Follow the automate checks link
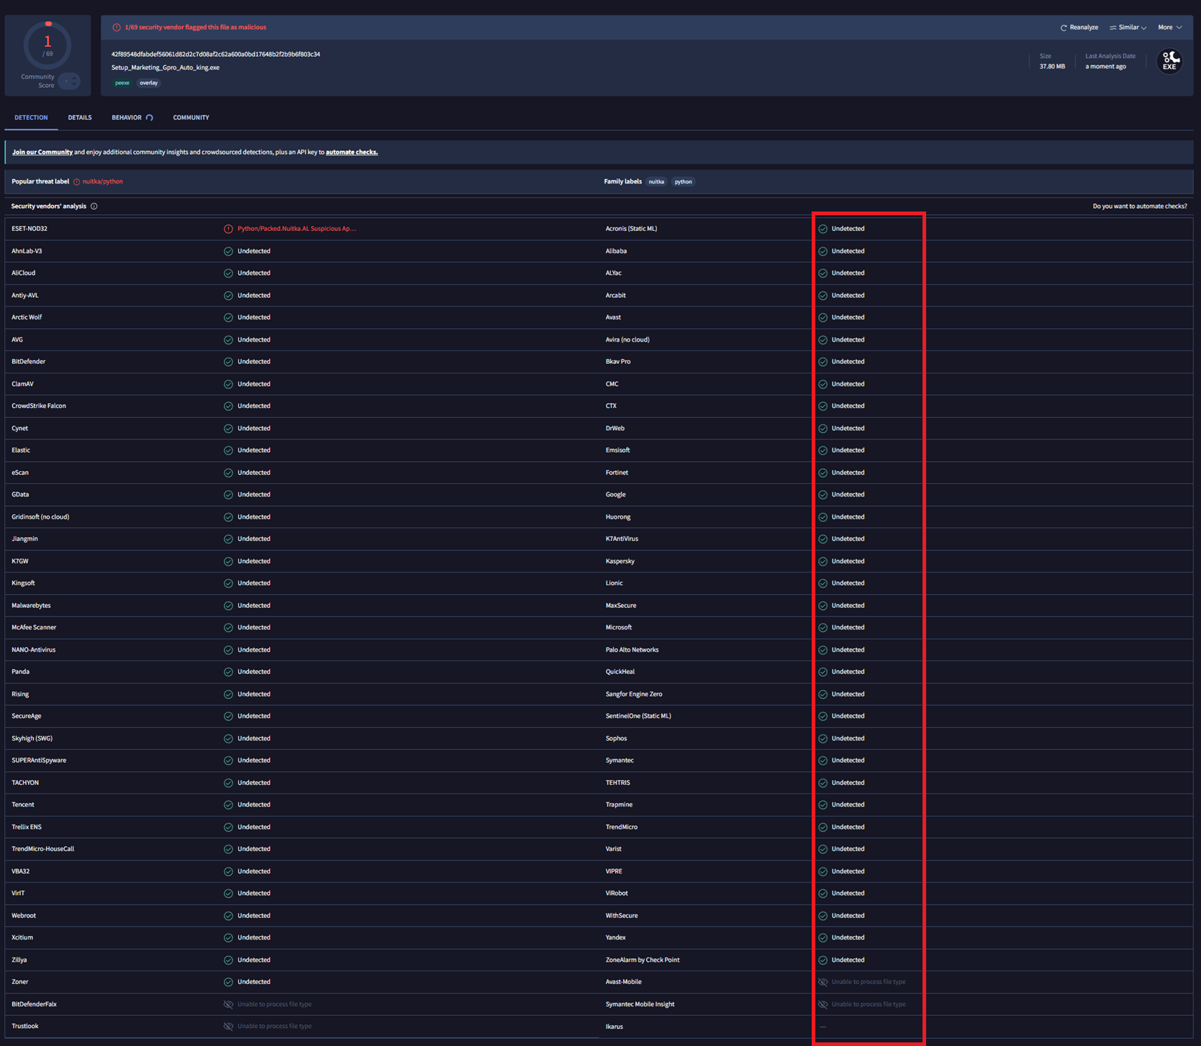 [352, 153]
